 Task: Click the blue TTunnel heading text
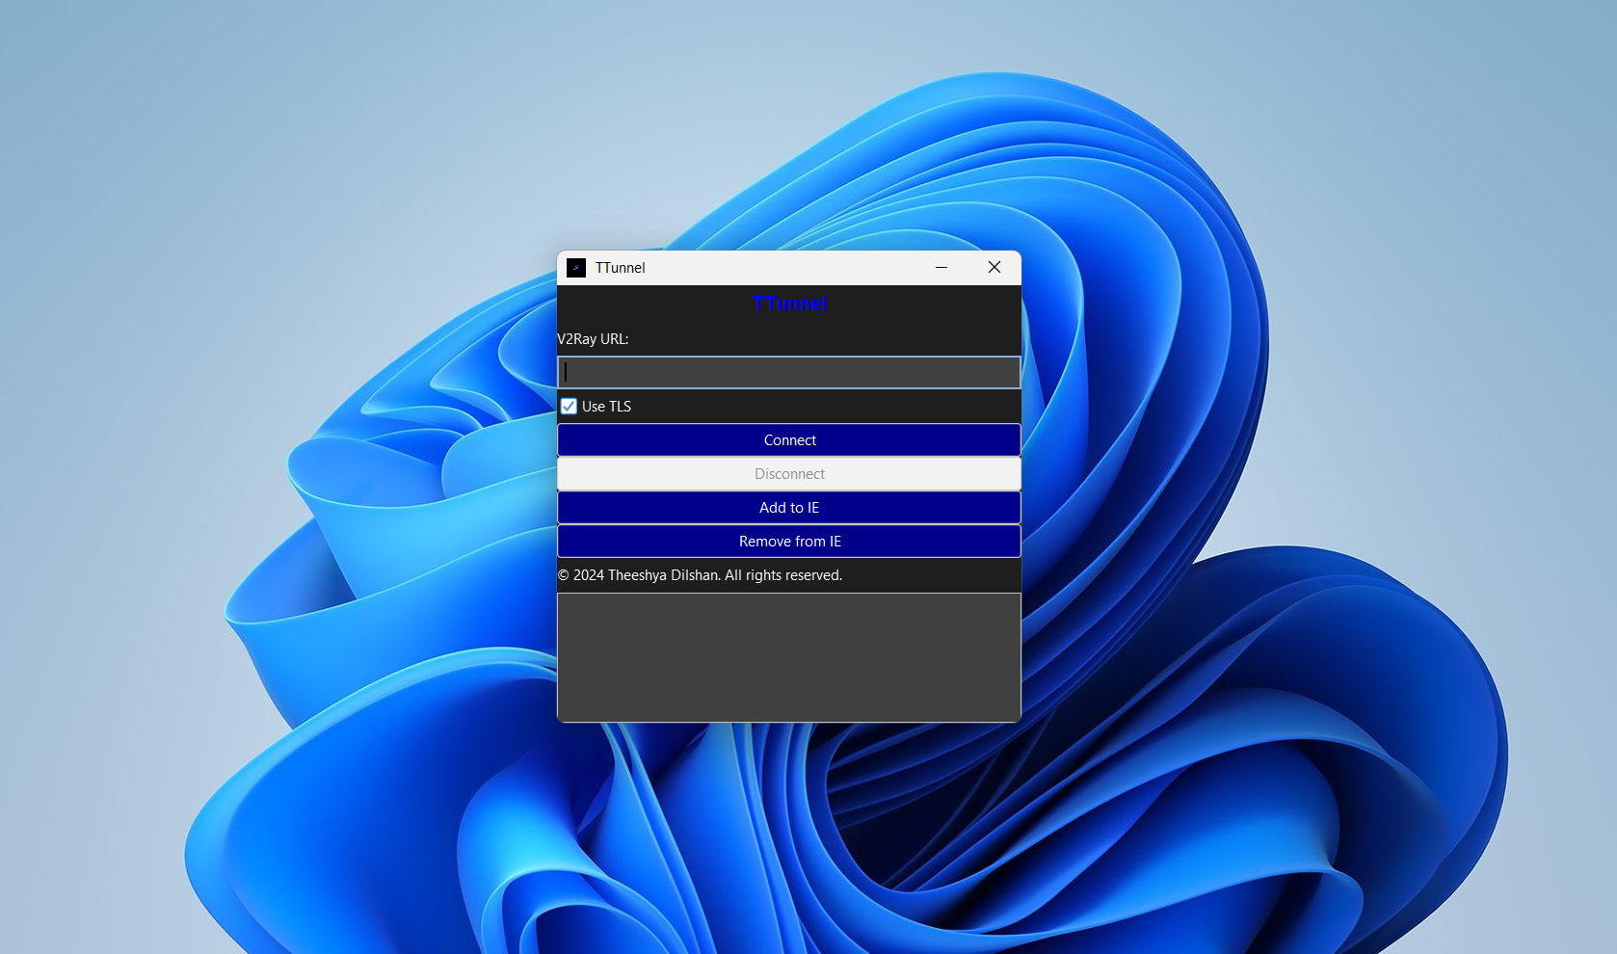click(789, 304)
